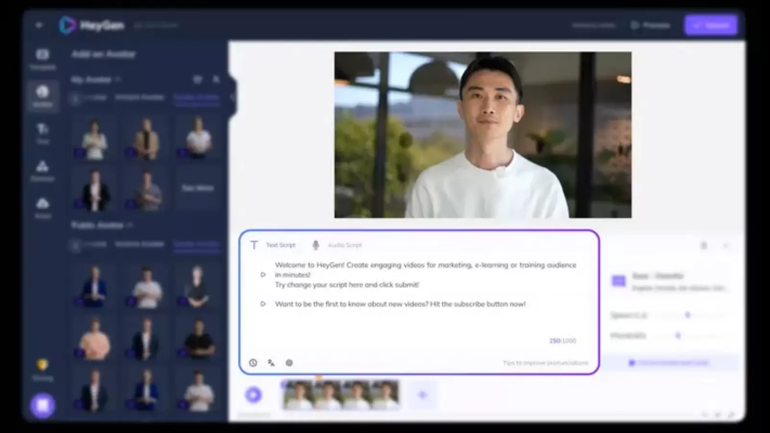Expand the Public Avatar section arrow
The image size is (770, 433).
[x=130, y=225]
